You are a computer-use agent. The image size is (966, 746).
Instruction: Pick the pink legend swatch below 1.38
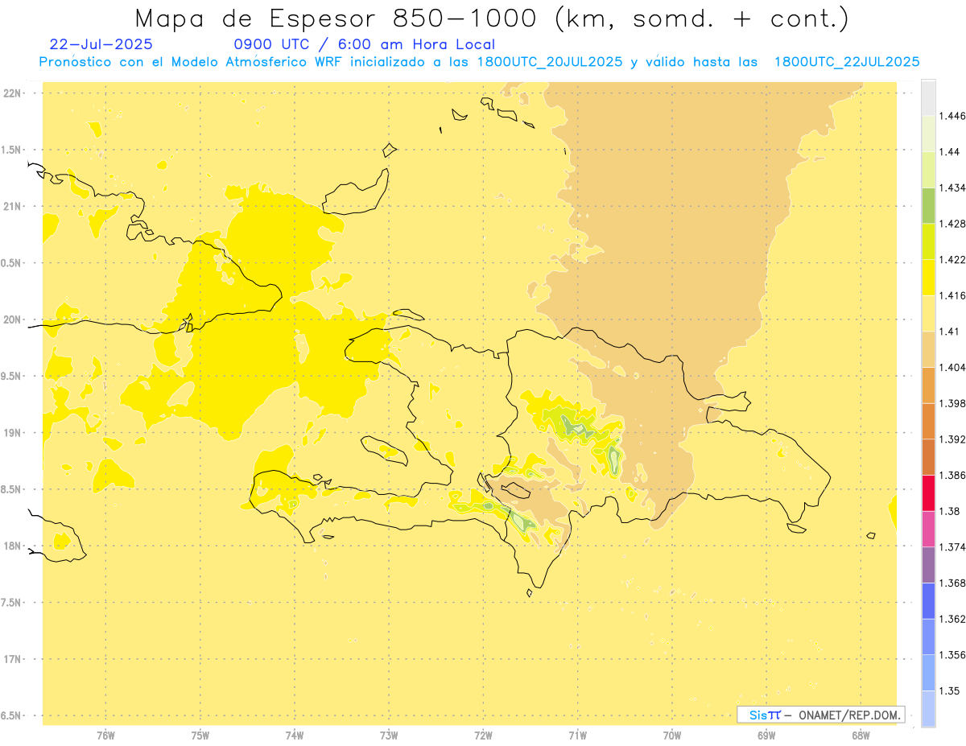click(928, 529)
